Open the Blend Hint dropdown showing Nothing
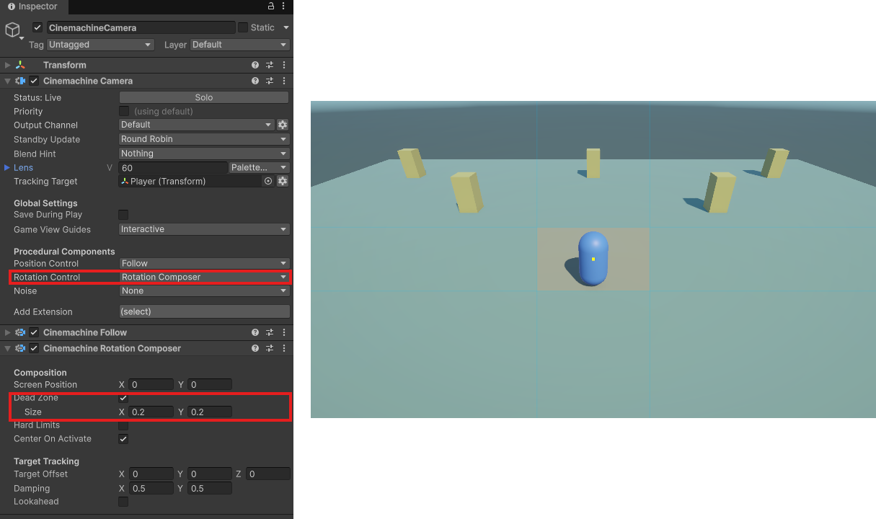This screenshot has height=519, width=876. 204,154
